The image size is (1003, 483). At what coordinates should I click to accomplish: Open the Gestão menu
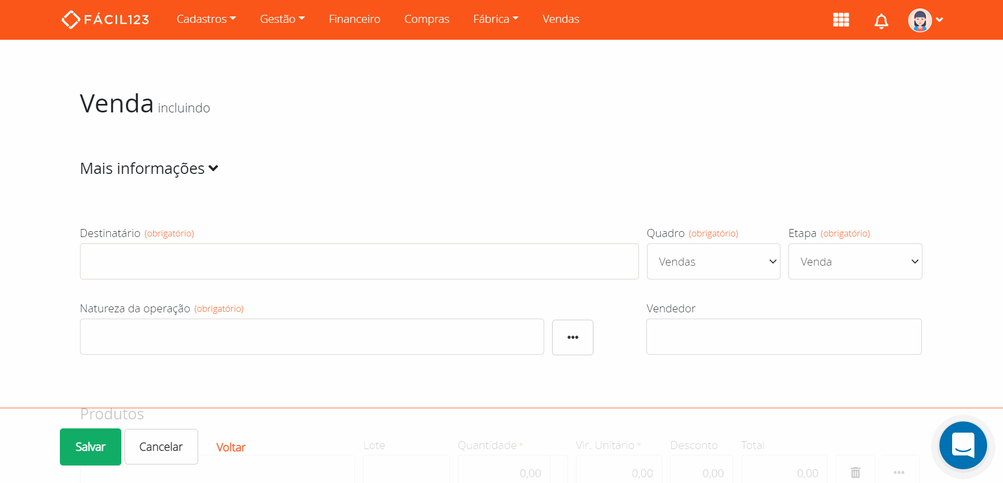tap(282, 19)
